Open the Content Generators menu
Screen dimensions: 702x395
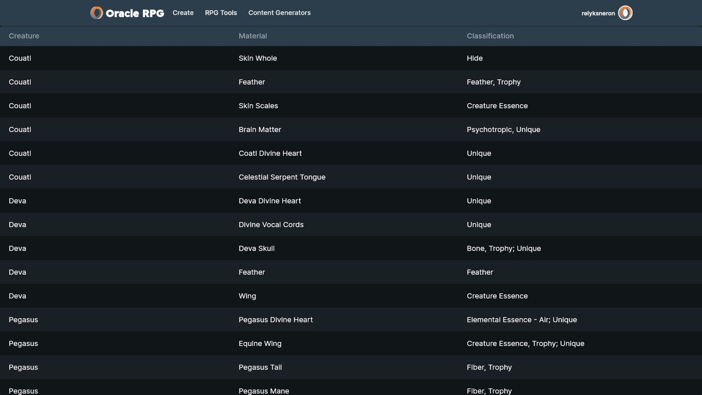[279, 13]
